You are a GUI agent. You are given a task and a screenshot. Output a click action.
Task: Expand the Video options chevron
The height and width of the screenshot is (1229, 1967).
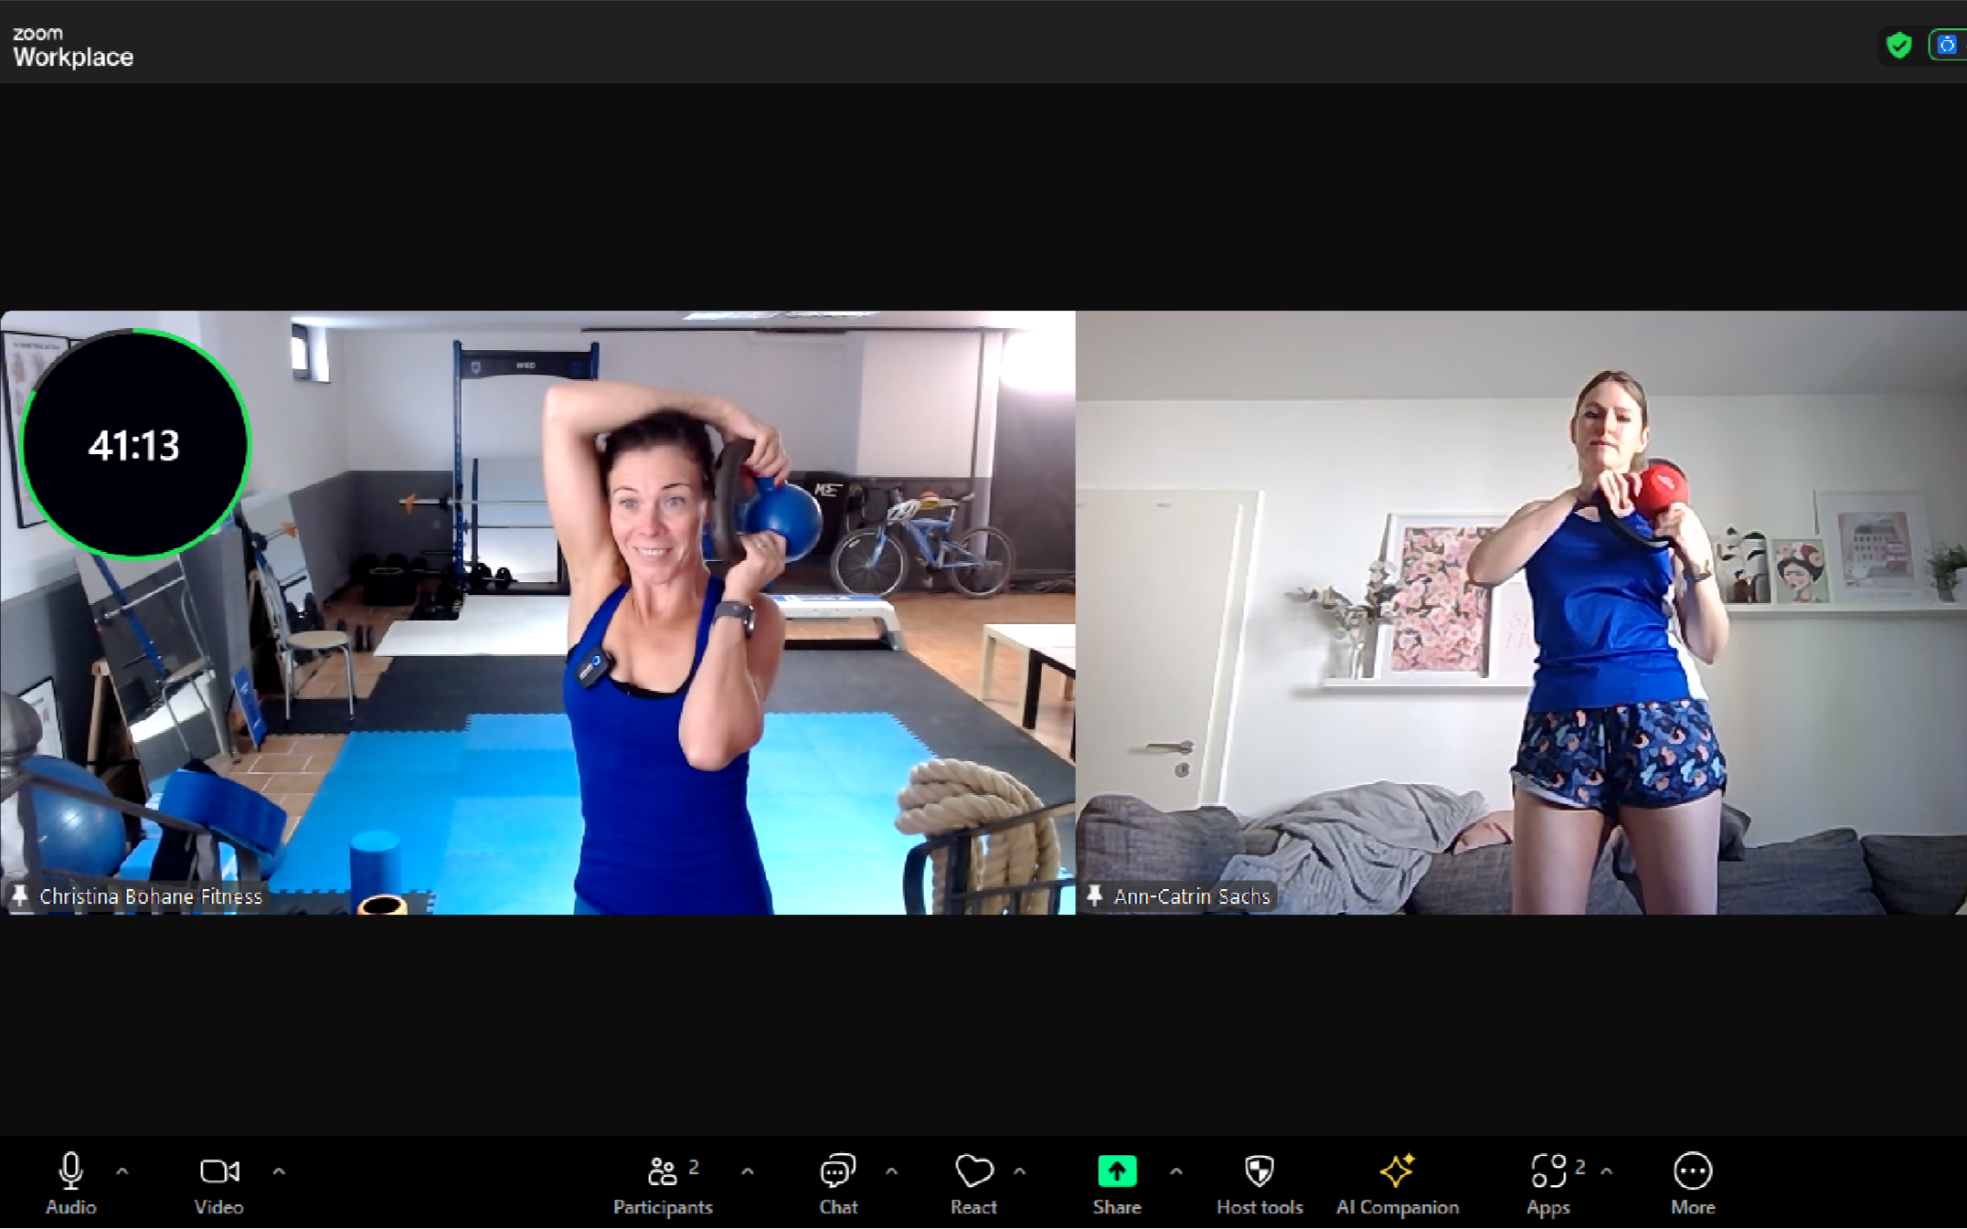click(279, 1171)
